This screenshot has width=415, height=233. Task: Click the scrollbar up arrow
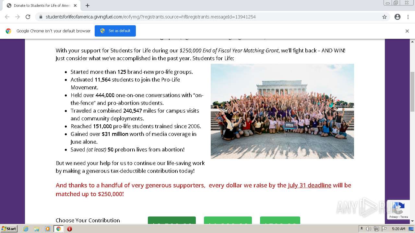pos(412,42)
